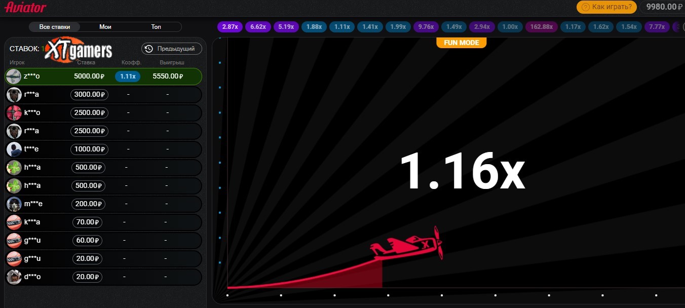Click the Ставка column header
This screenshot has height=308, width=685.
(x=86, y=62)
